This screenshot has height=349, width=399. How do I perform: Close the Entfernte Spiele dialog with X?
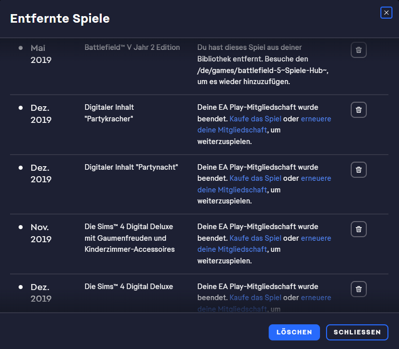[x=386, y=13]
